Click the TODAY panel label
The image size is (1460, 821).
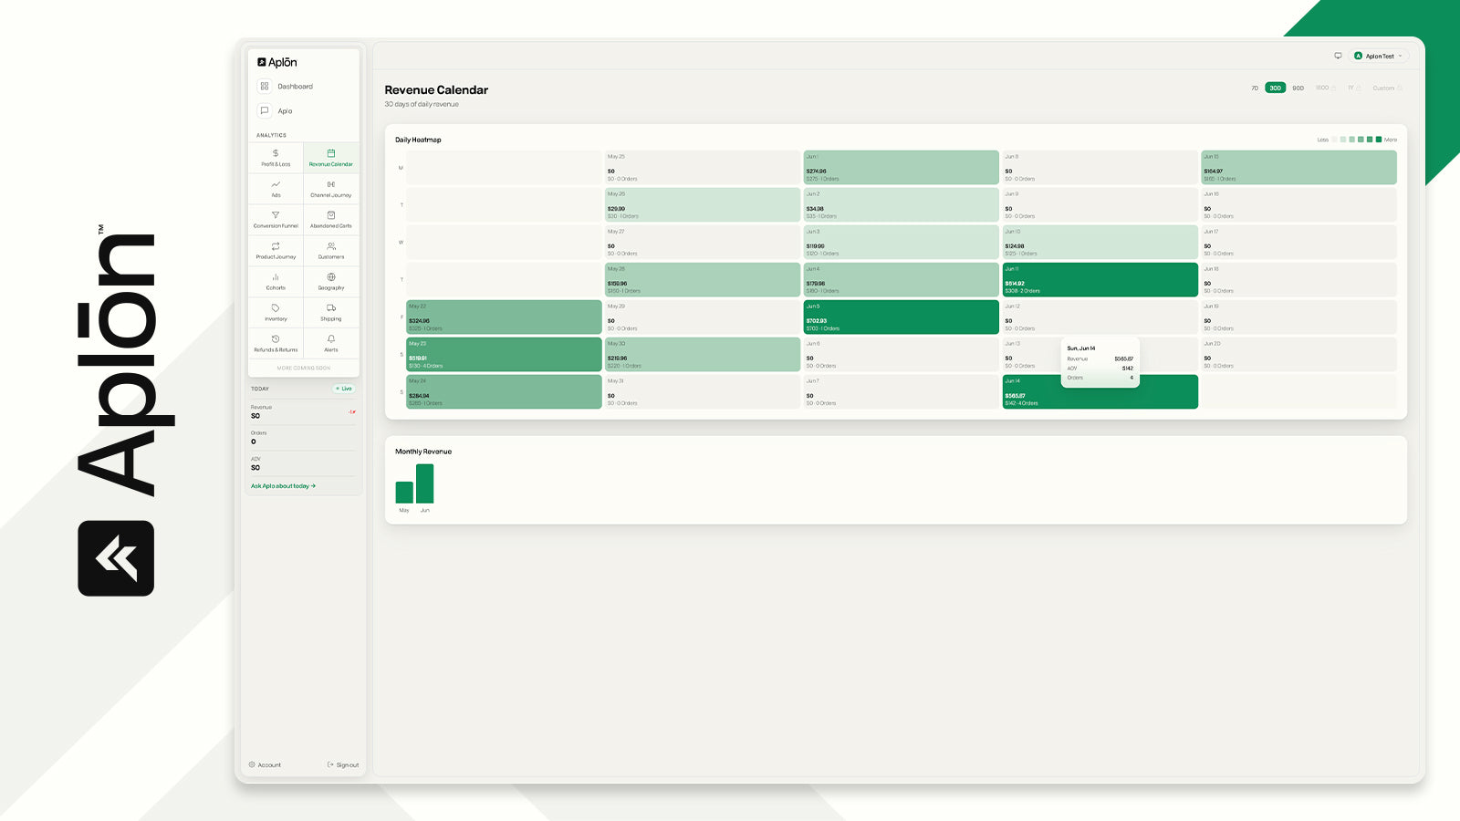point(260,389)
